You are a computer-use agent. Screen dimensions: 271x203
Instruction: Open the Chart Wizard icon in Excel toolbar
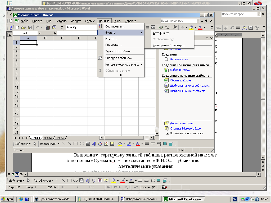click(x=48, y=27)
